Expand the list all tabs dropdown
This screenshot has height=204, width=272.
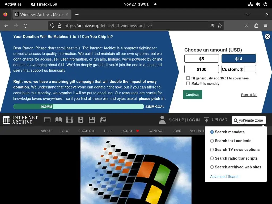[x=248, y=14]
